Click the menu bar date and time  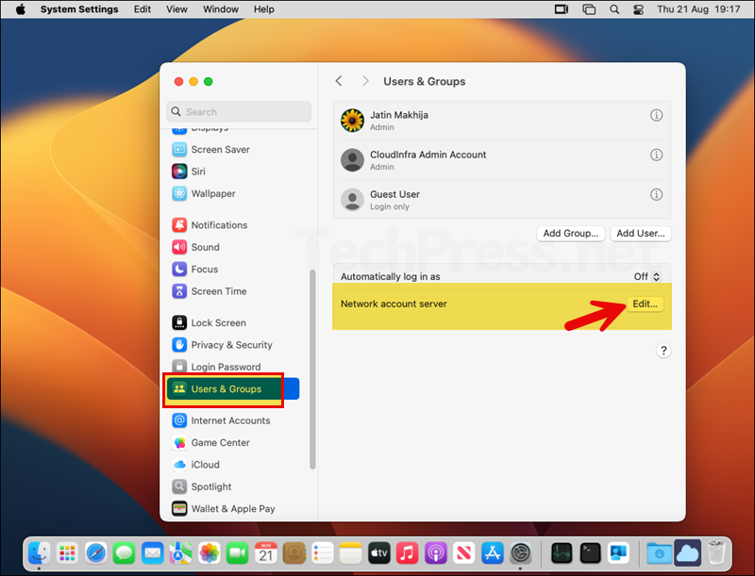[x=698, y=9]
